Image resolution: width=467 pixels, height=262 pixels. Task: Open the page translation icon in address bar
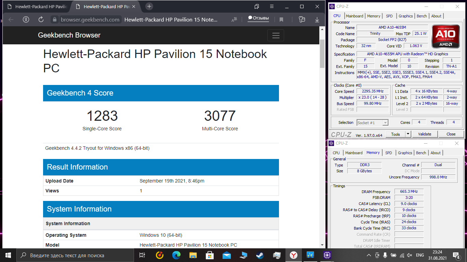tap(234, 19)
